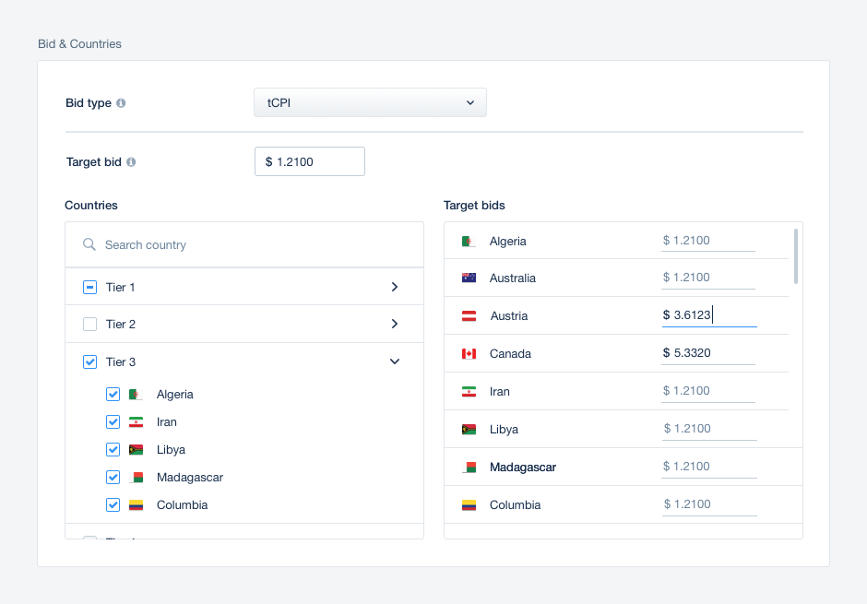Uncheck the Iran checkbox
This screenshot has height=604, width=867.
click(113, 422)
